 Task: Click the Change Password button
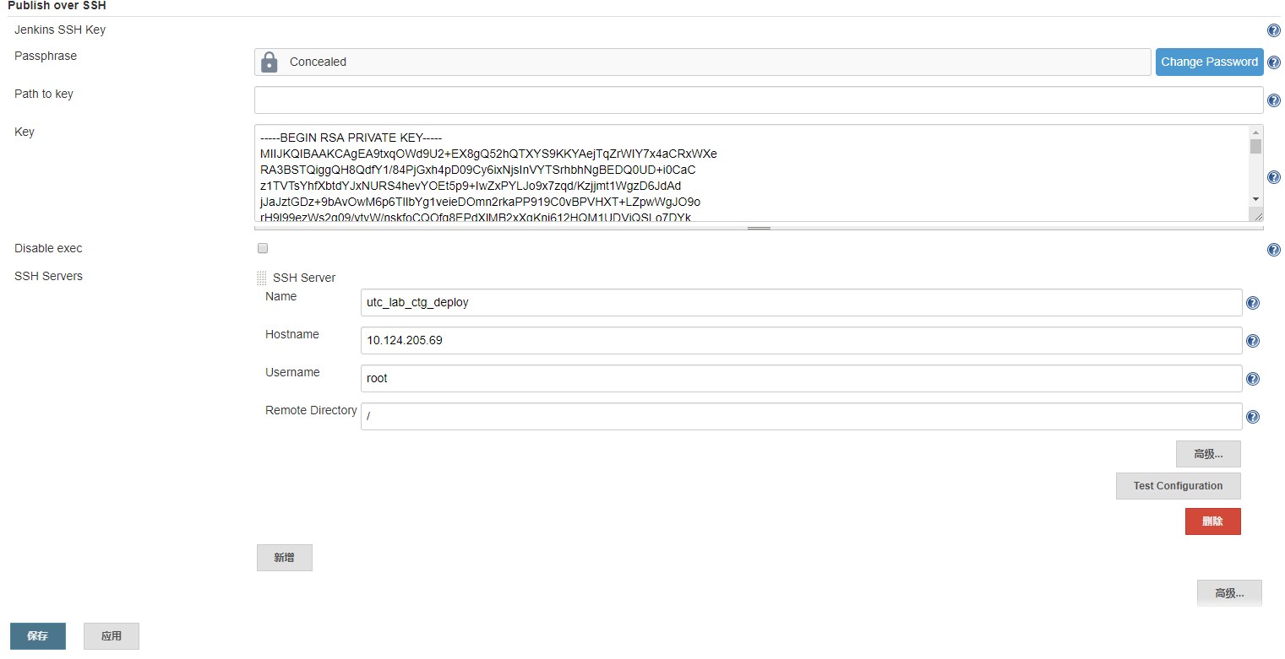click(1209, 62)
